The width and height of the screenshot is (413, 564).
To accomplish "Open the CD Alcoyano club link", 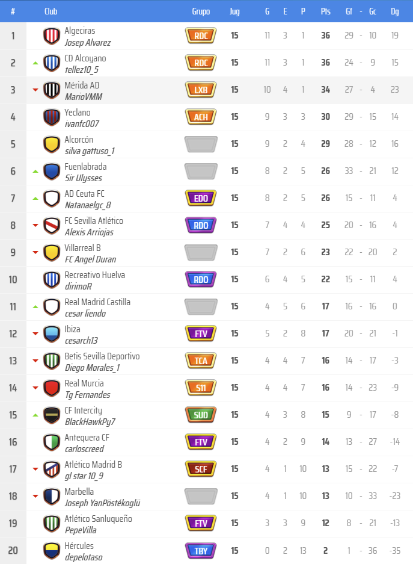I will [85, 58].
